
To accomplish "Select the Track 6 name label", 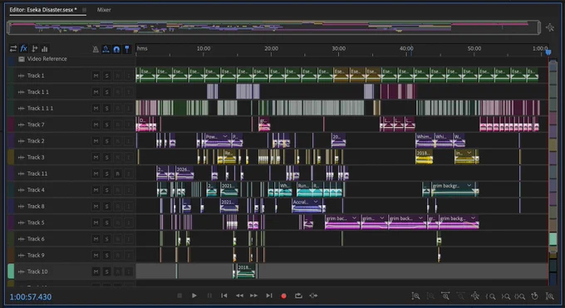I will 36,239.
